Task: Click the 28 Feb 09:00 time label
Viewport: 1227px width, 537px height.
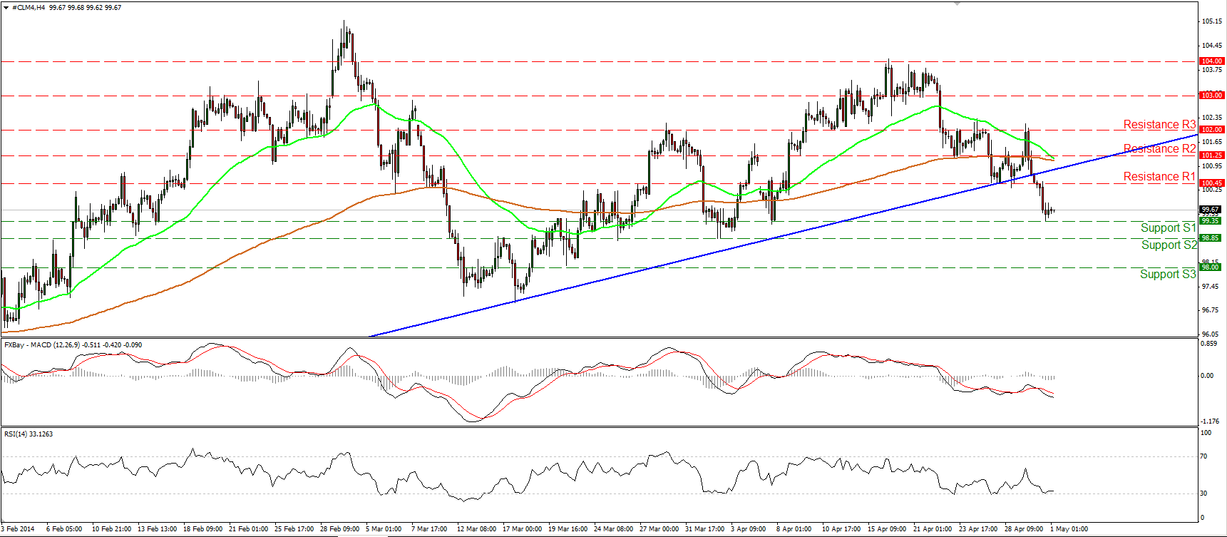Action: point(339,529)
